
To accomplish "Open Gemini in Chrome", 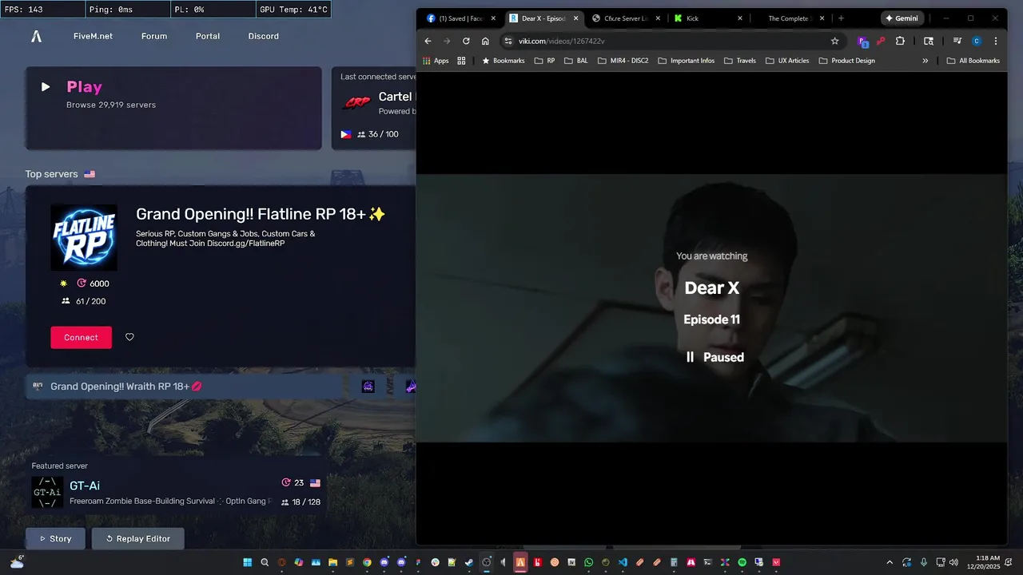I will [x=902, y=18].
